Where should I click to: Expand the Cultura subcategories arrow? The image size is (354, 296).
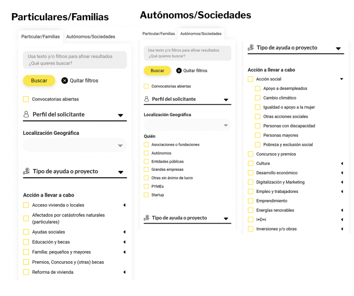[342, 164]
